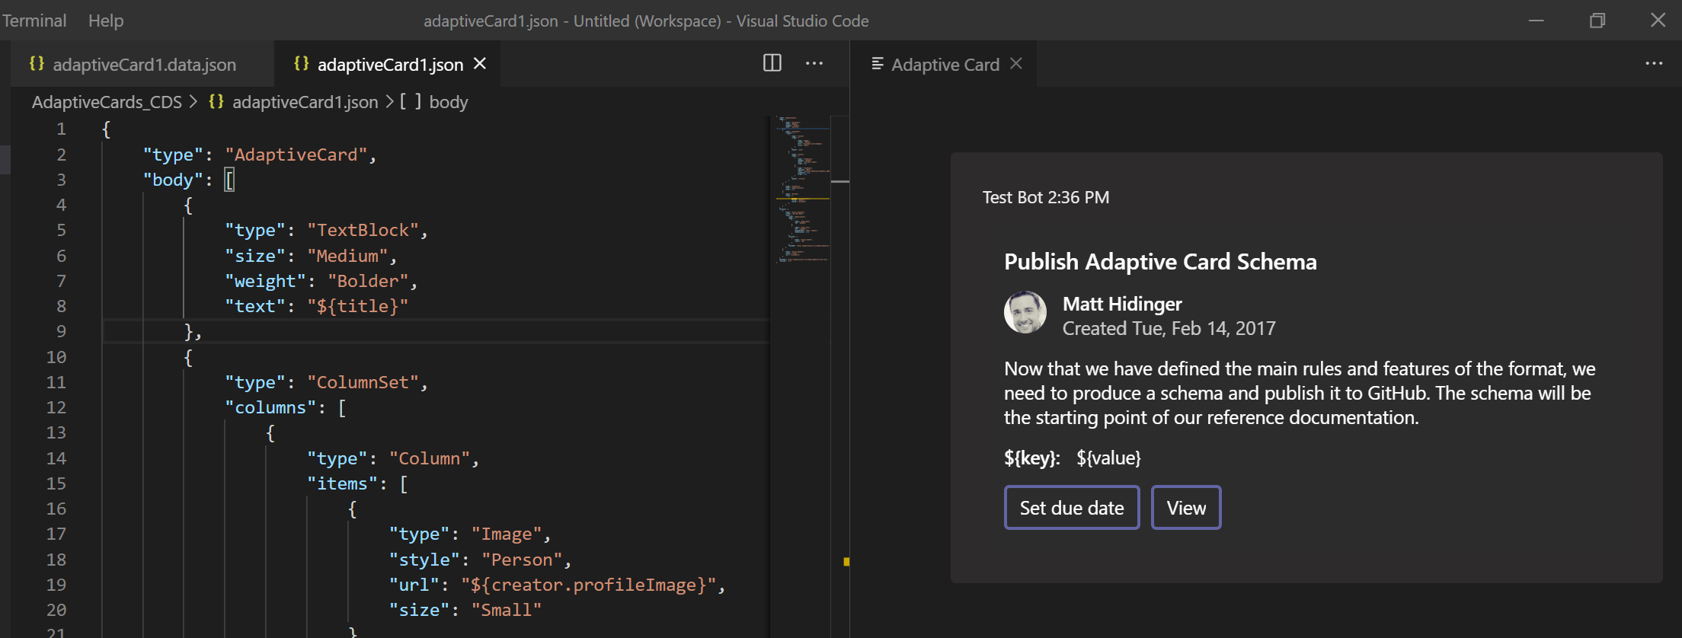The height and width of the screenshot is (638, 1682).
Task: Click the ${key}: label in card
Action: click(x=1031, y=458)
